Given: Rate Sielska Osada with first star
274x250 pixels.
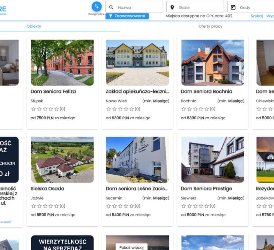Looking at the screenshot, I should 33,206.
